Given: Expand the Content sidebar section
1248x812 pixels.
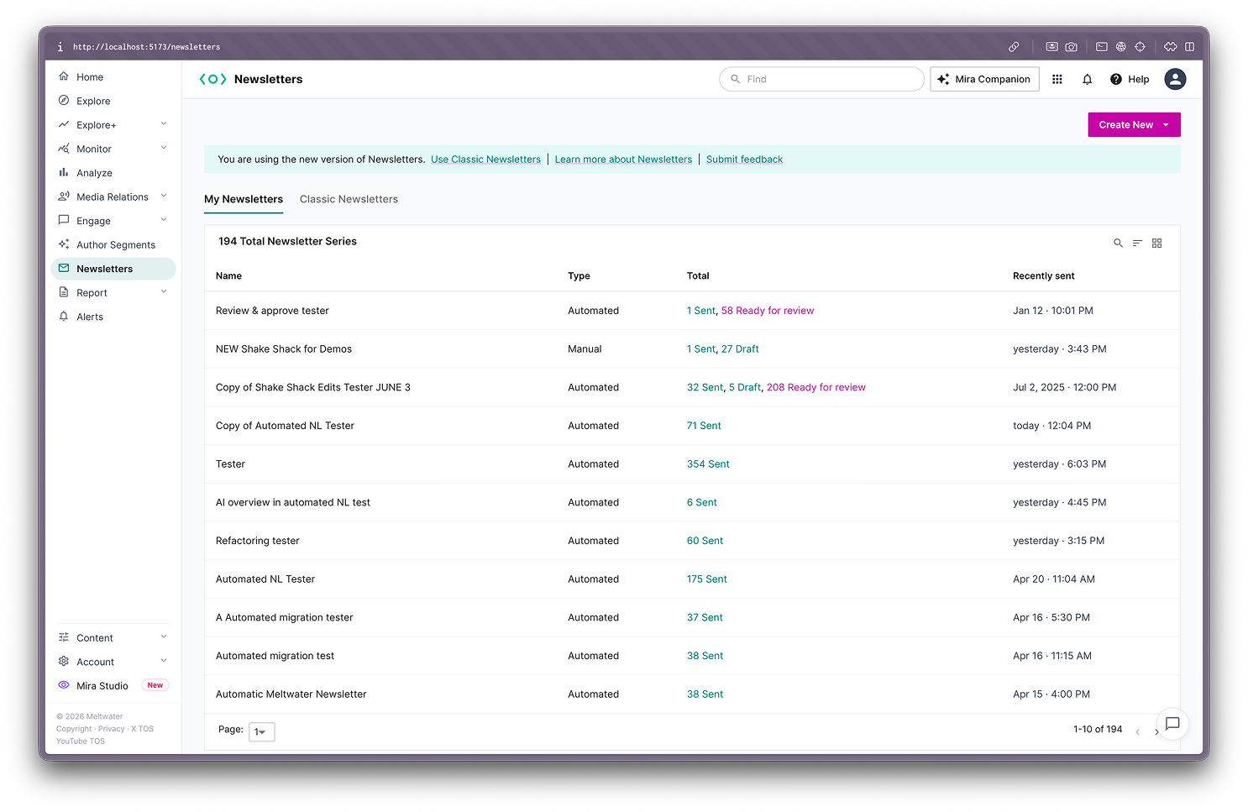Looking at the screenshot, I should (164, 637).
